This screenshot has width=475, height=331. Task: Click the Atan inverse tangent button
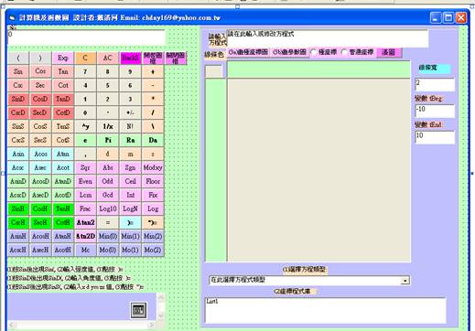point(63,154)
